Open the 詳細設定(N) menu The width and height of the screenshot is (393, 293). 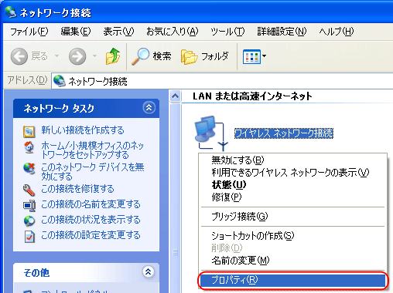point(282,32)
